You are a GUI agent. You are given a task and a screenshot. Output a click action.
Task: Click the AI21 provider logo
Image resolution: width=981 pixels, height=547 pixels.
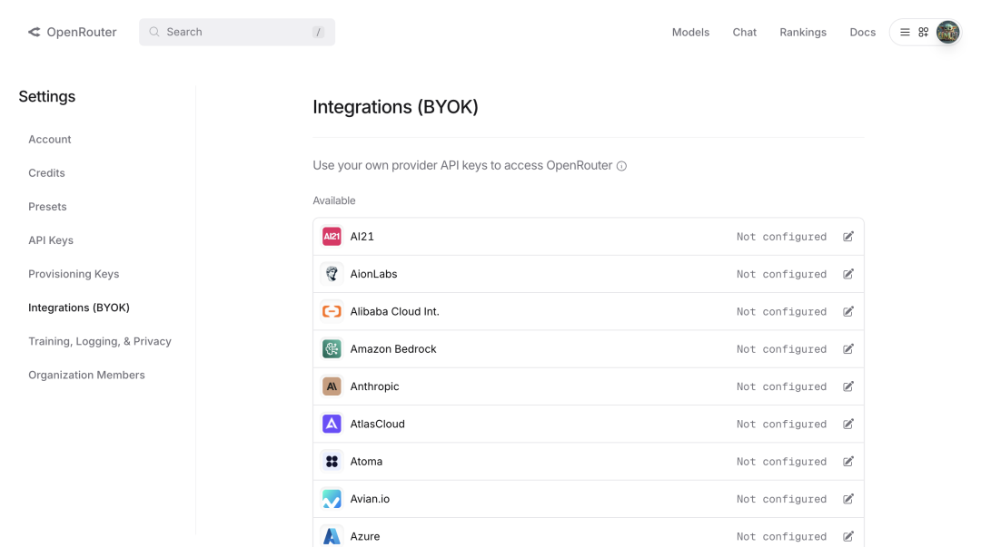pyautogui.click(x=332, y=236)
